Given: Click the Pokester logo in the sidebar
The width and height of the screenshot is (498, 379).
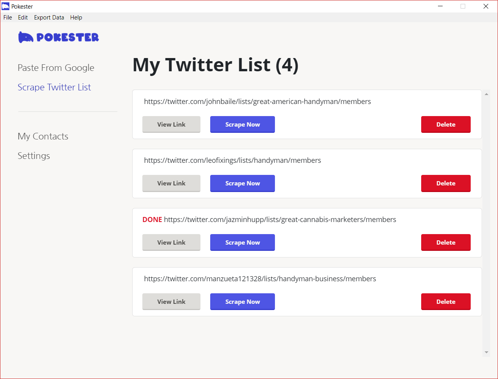Looking at the screenshot, I should point(58,37).
